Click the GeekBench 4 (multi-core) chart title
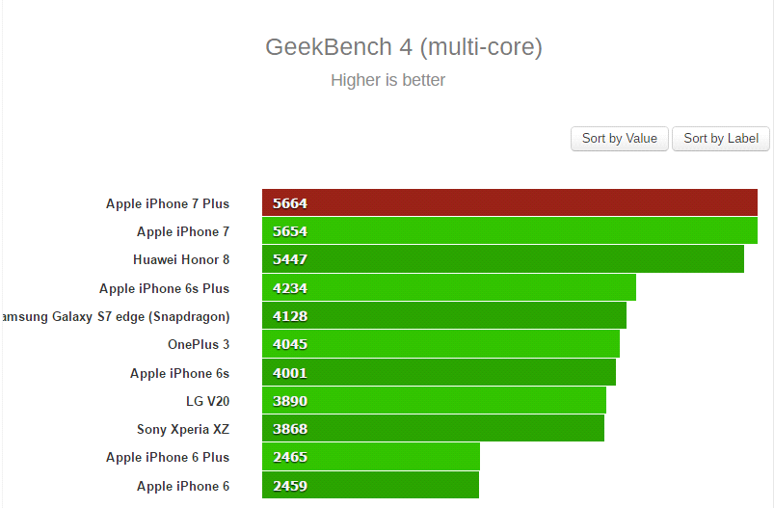The image size is (774, 508). coord(404,47)
